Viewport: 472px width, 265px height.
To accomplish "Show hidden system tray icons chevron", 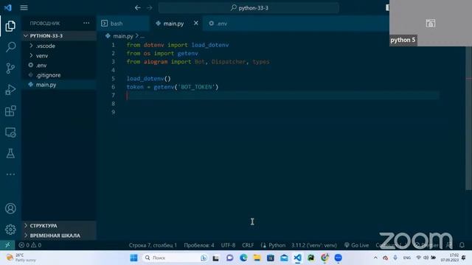I will (375, 258).
